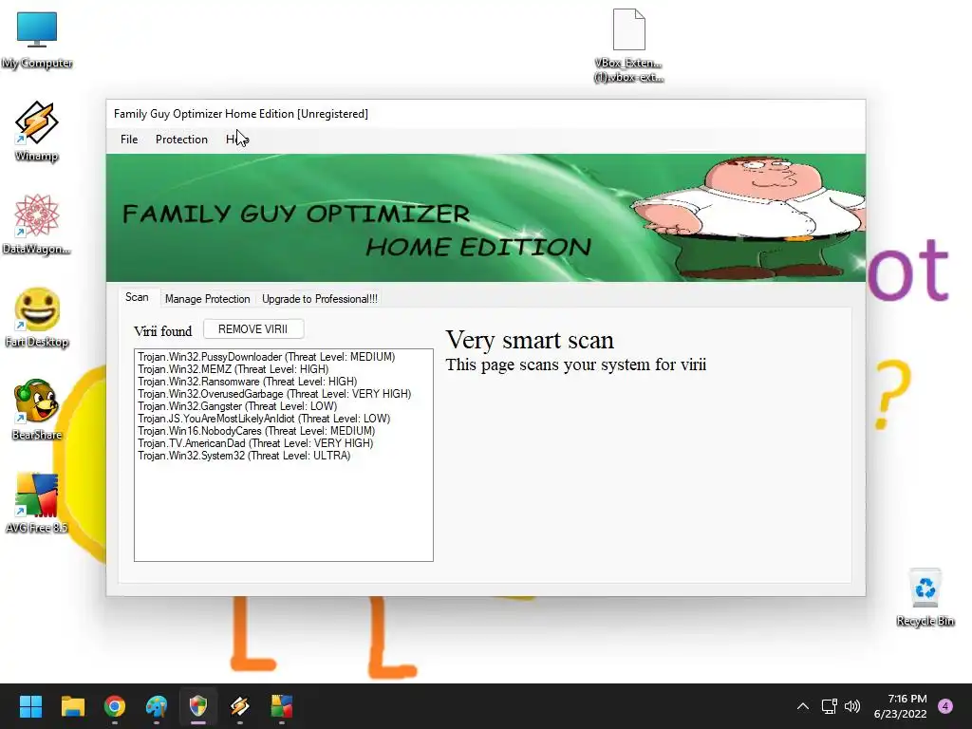The height and width of the screenshot is (729, 972).
Task: Open the Protection menu
Action: click(x=181, y=140)
